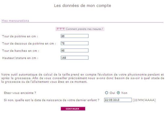Click the 'Oui' label text
This screenshot has height=124, width=165.
coord(112,93)
